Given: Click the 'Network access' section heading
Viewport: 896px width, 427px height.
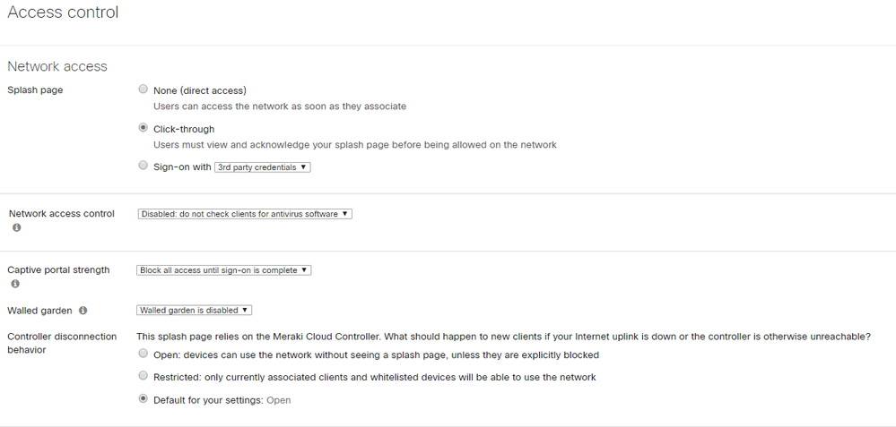Looking at the screenshot, I should pyautogui.click(x=57, y=66).
